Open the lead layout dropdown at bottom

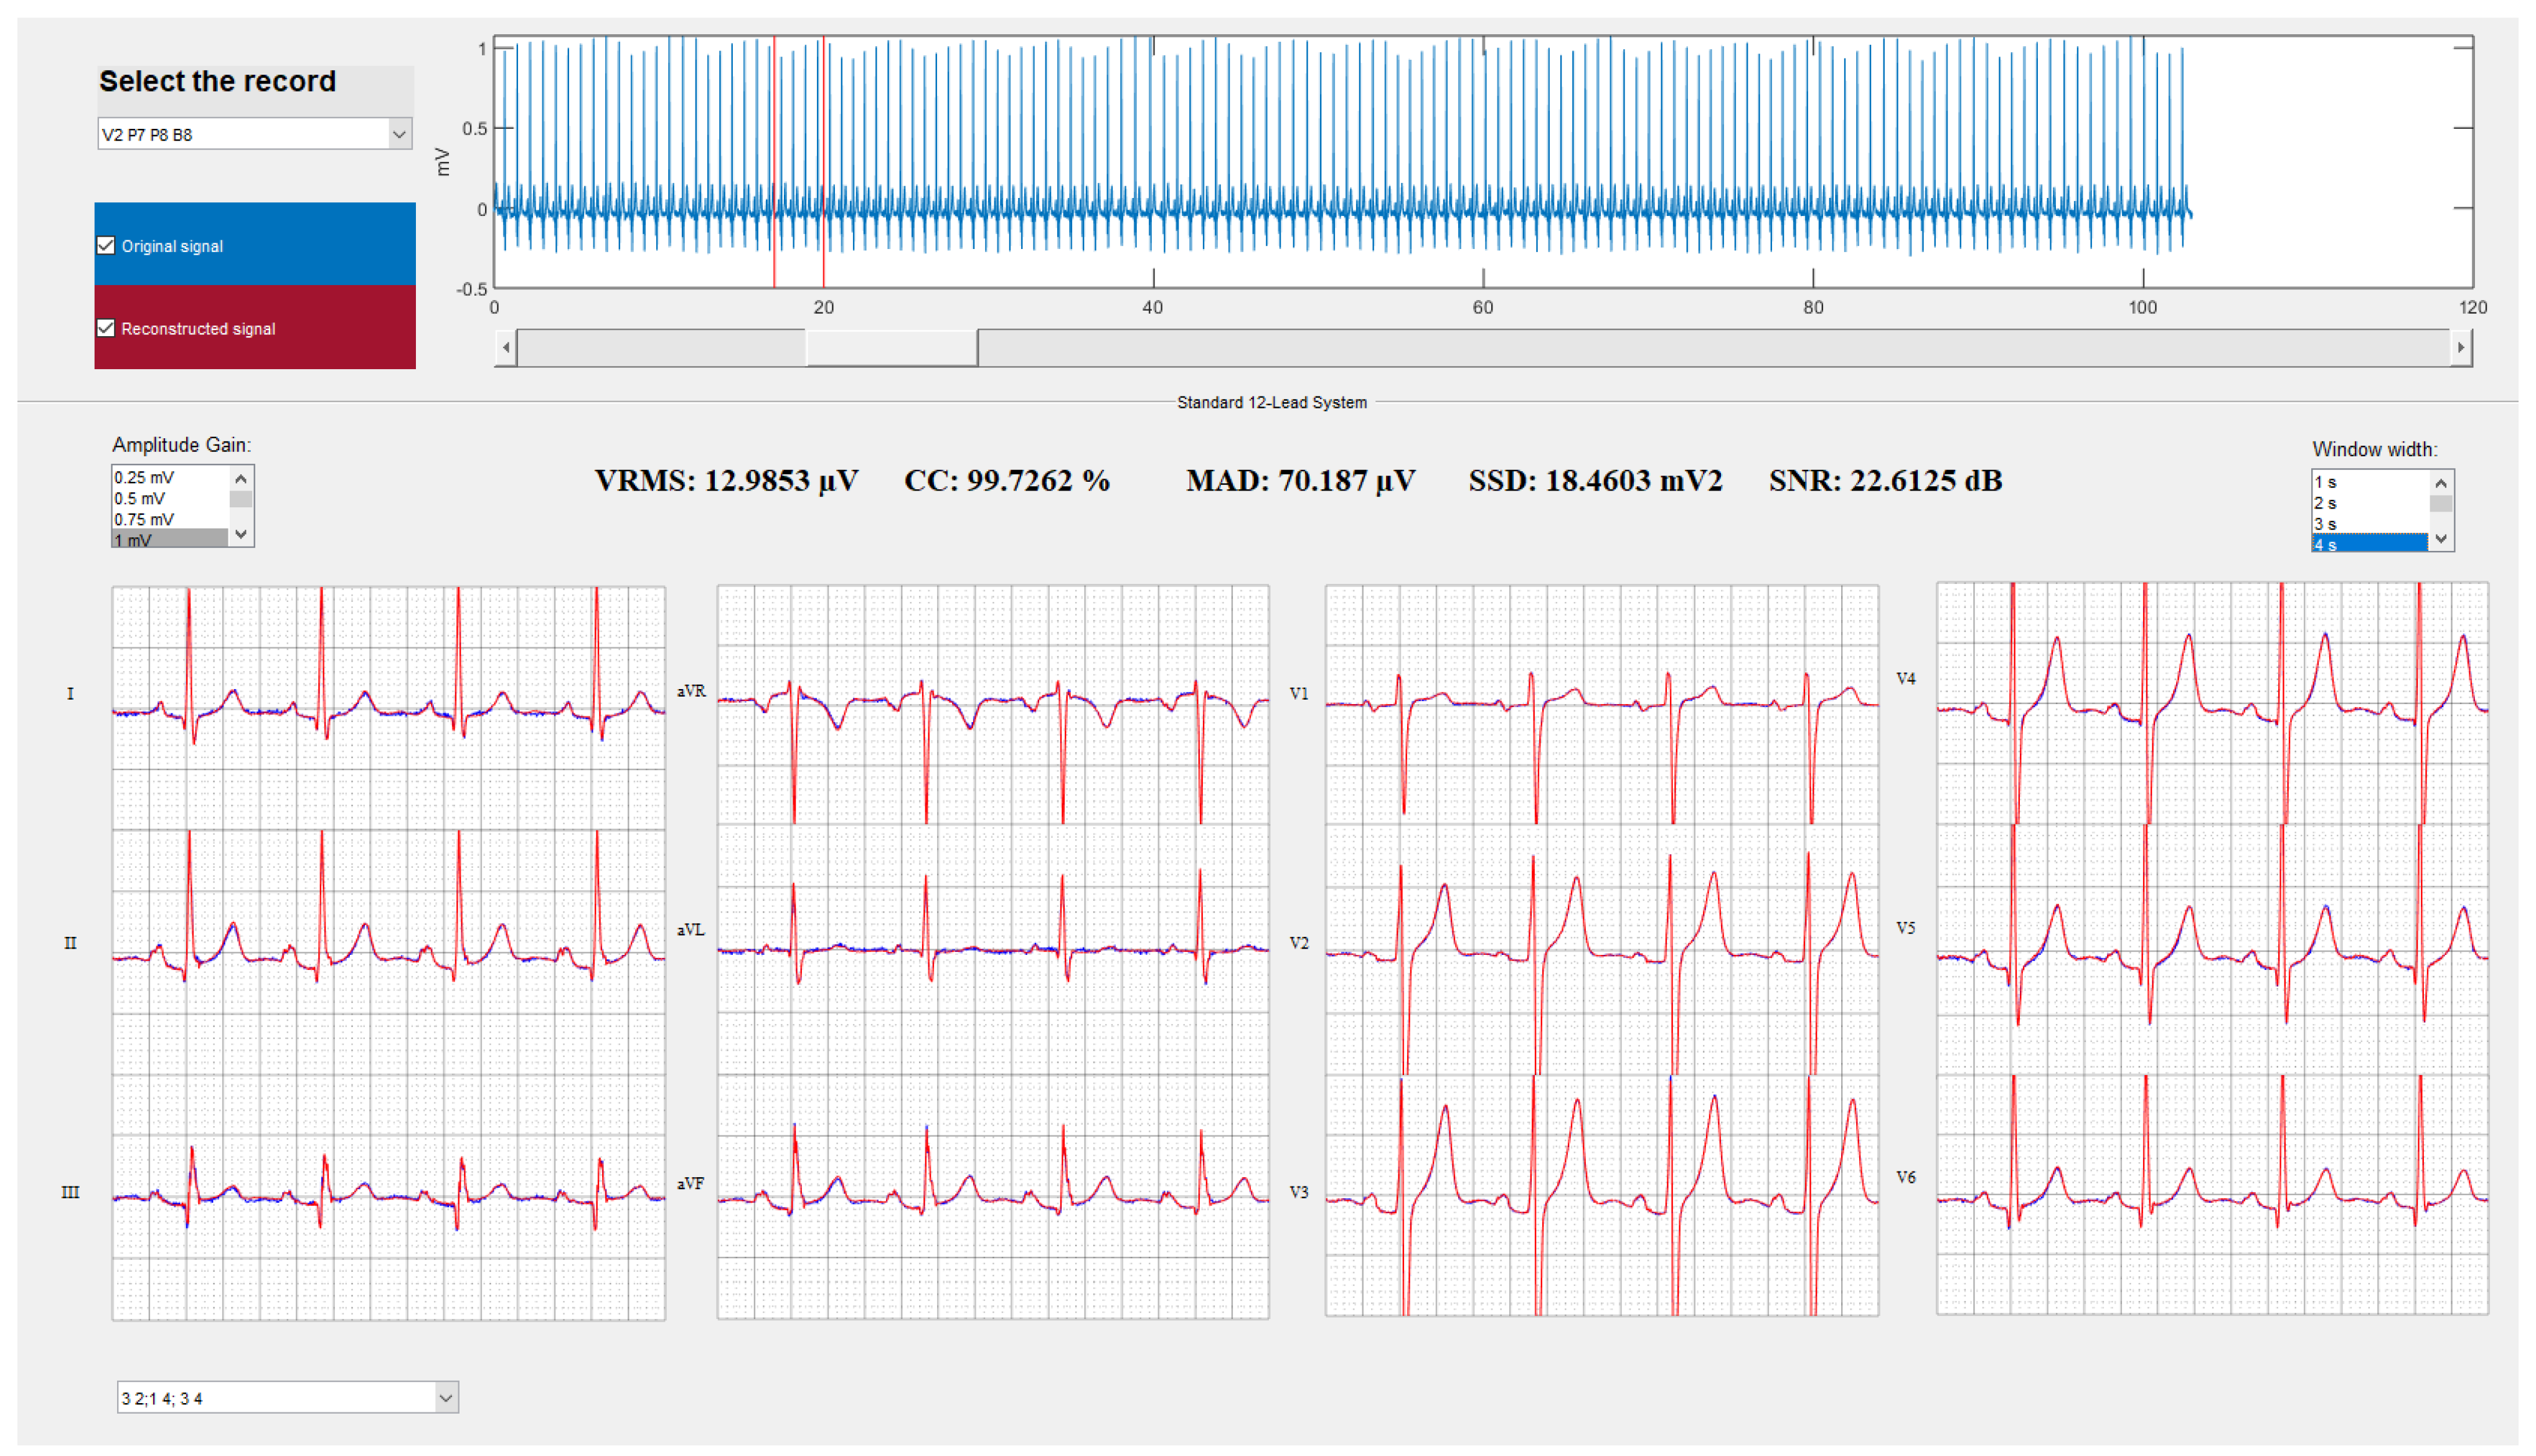(287, 1398)
